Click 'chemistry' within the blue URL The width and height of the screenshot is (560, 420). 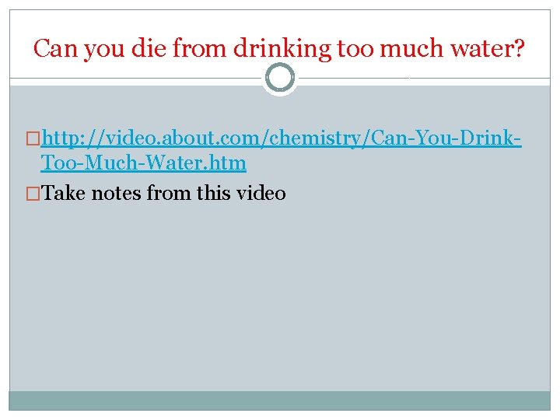[315, 138]
